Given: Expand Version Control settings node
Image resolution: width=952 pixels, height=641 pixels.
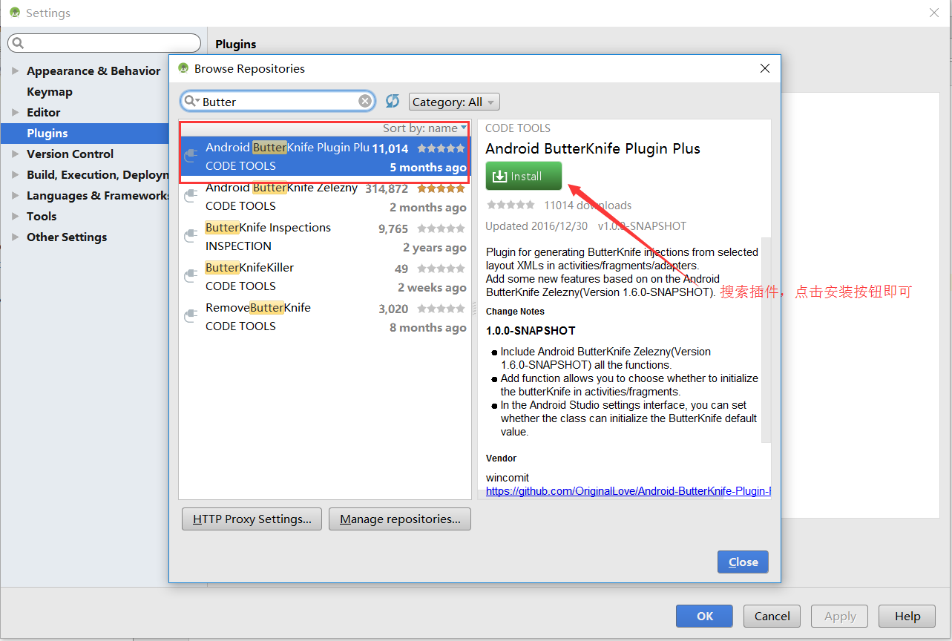Looking at the screenshot, I should coord(16,154).
